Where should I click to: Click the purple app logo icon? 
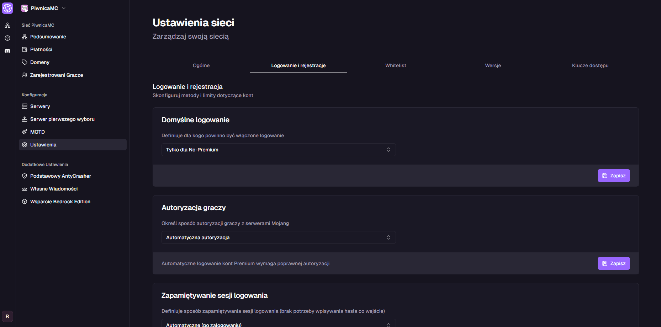pyautogui.click(x=7, y=8)
